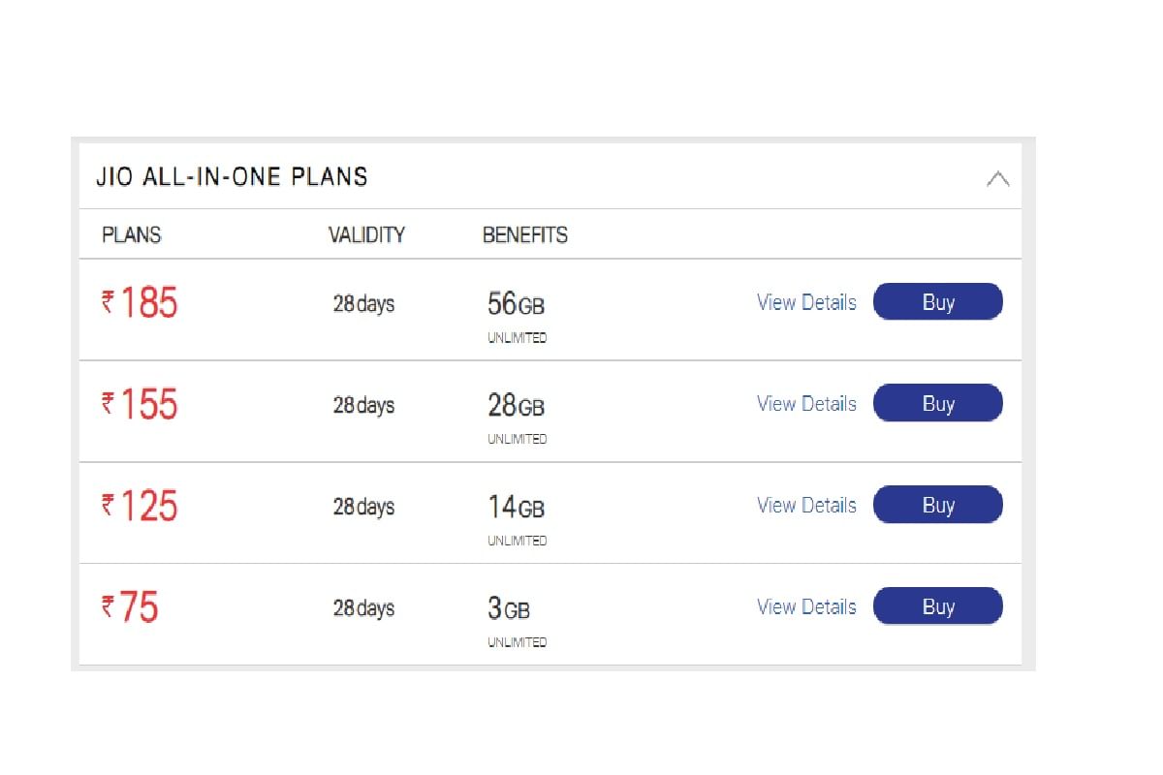The image size is (1163, 775).
Task: View details of the 56GB plan
Action: coord(805,301)
